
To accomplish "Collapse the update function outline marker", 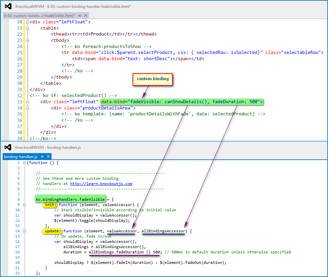I will tap(24, 231).
